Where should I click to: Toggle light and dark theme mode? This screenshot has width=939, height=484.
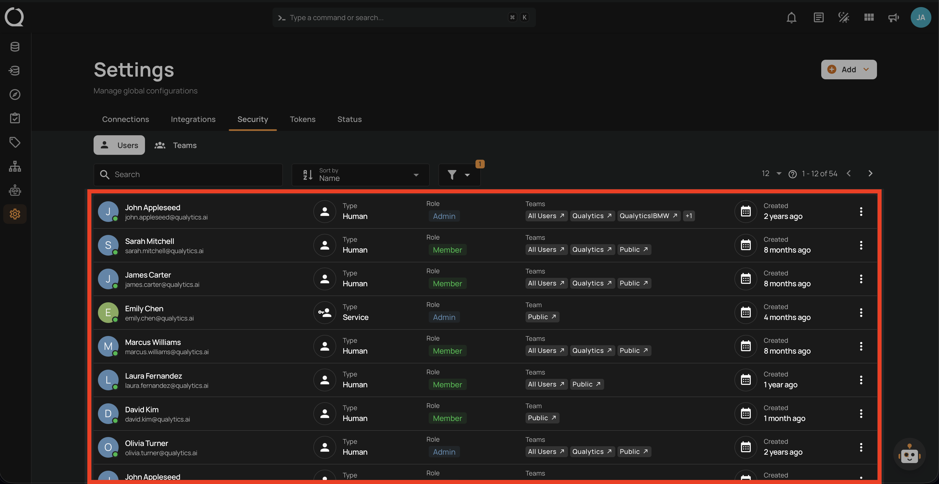click(x=844, y=17)
